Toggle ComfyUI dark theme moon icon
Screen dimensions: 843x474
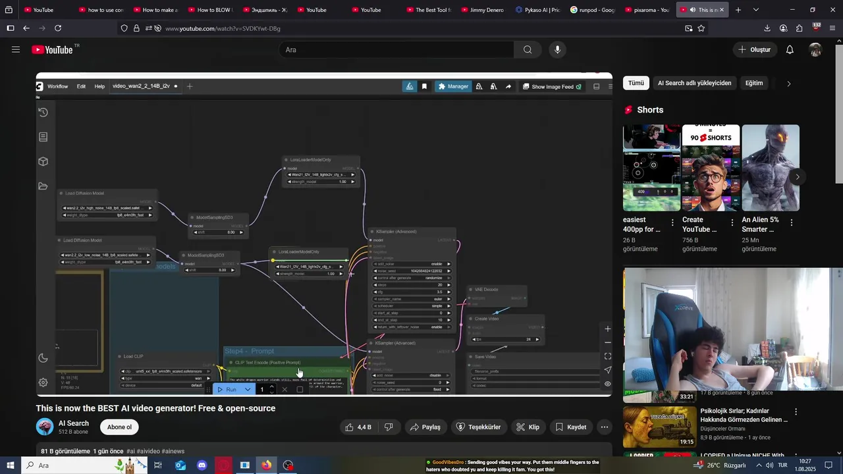click(43, 358)
